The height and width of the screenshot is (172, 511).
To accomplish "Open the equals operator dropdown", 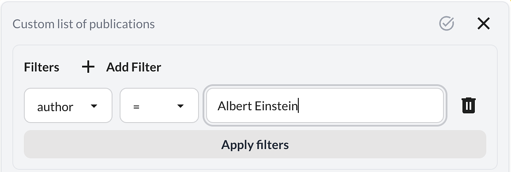I will (159, 105).
